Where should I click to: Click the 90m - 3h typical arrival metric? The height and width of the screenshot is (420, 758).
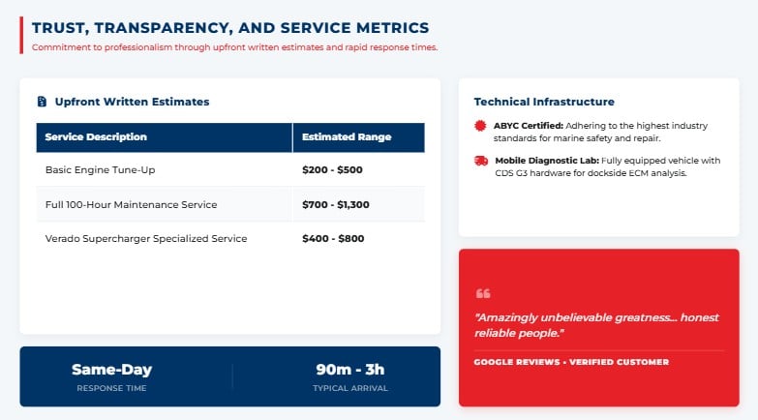[350, 377]
